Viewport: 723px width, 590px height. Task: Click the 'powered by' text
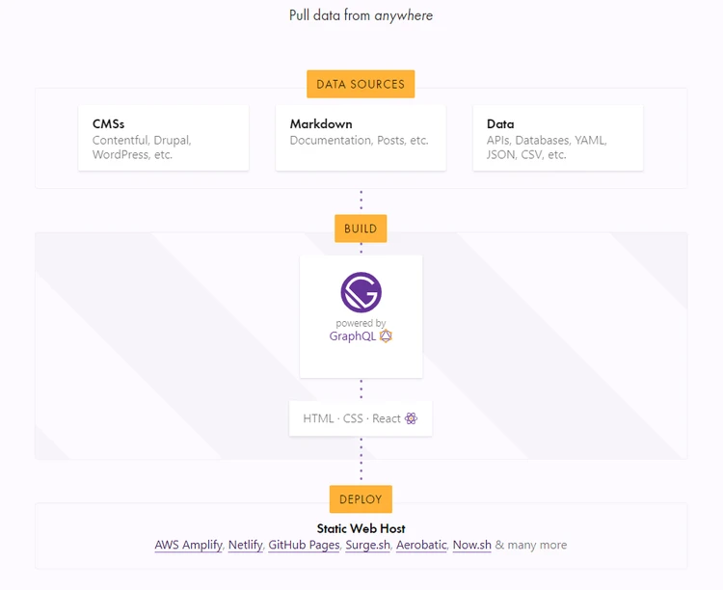[x=361, y=323]
